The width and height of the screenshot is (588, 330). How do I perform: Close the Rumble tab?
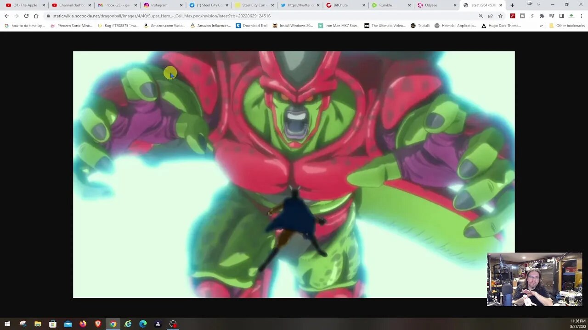coord(409,5)
